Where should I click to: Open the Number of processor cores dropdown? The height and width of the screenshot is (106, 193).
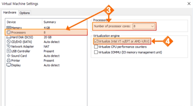click(144, 26)
